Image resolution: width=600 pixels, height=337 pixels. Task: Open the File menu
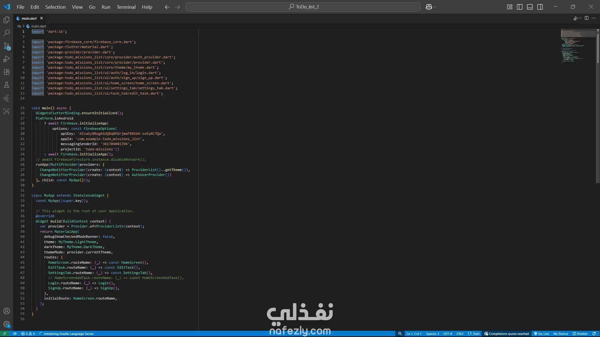click(20, 7)
